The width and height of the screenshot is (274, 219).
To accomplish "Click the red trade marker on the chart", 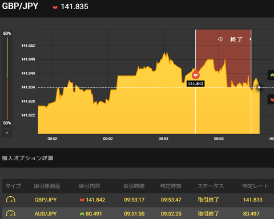I will coord(196,74).
